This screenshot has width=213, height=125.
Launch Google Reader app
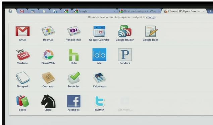pos(125,31)
